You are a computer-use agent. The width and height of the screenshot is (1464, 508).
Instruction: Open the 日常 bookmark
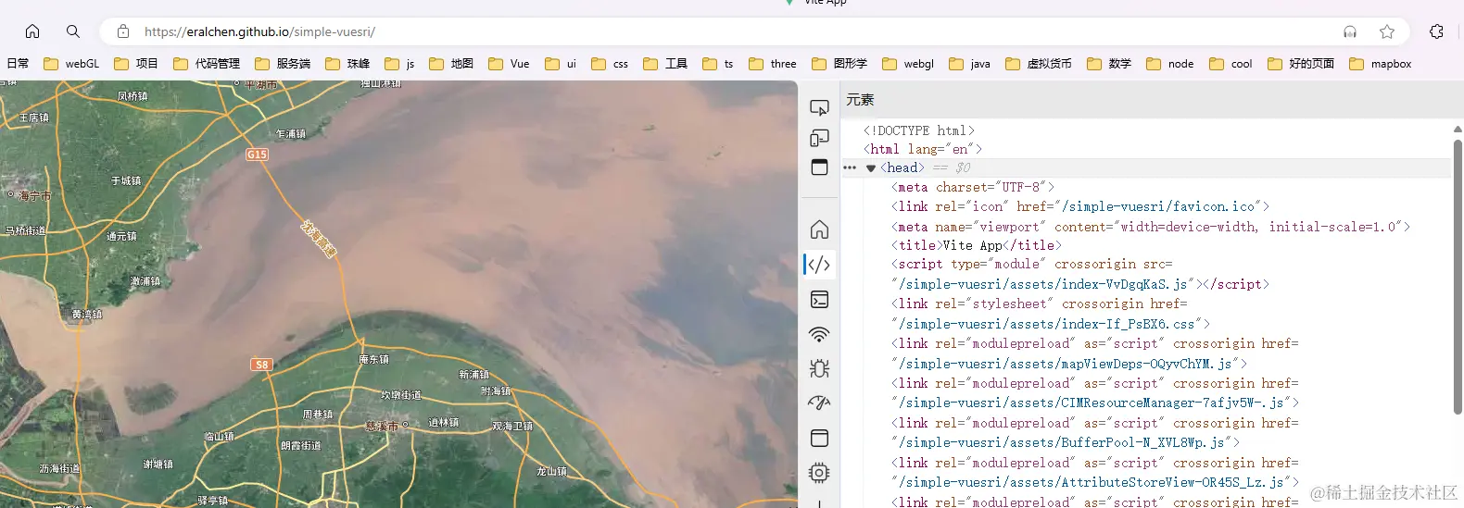18,64
